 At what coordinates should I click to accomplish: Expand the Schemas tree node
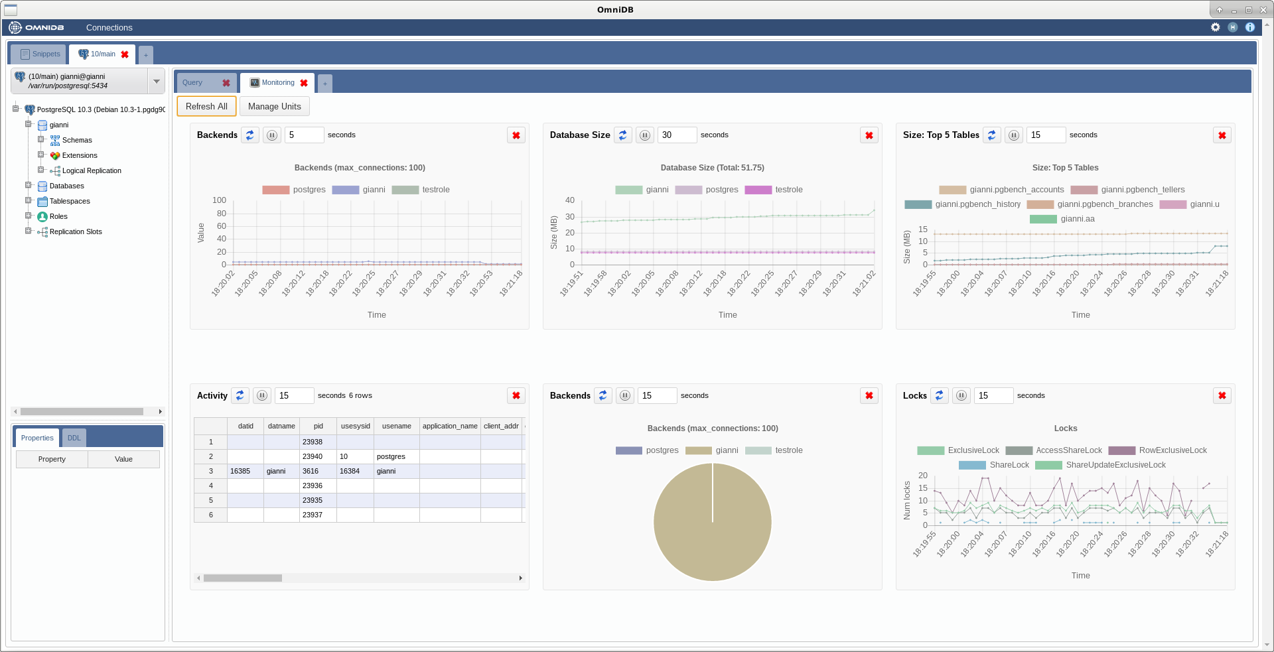[x=40, y=139]
